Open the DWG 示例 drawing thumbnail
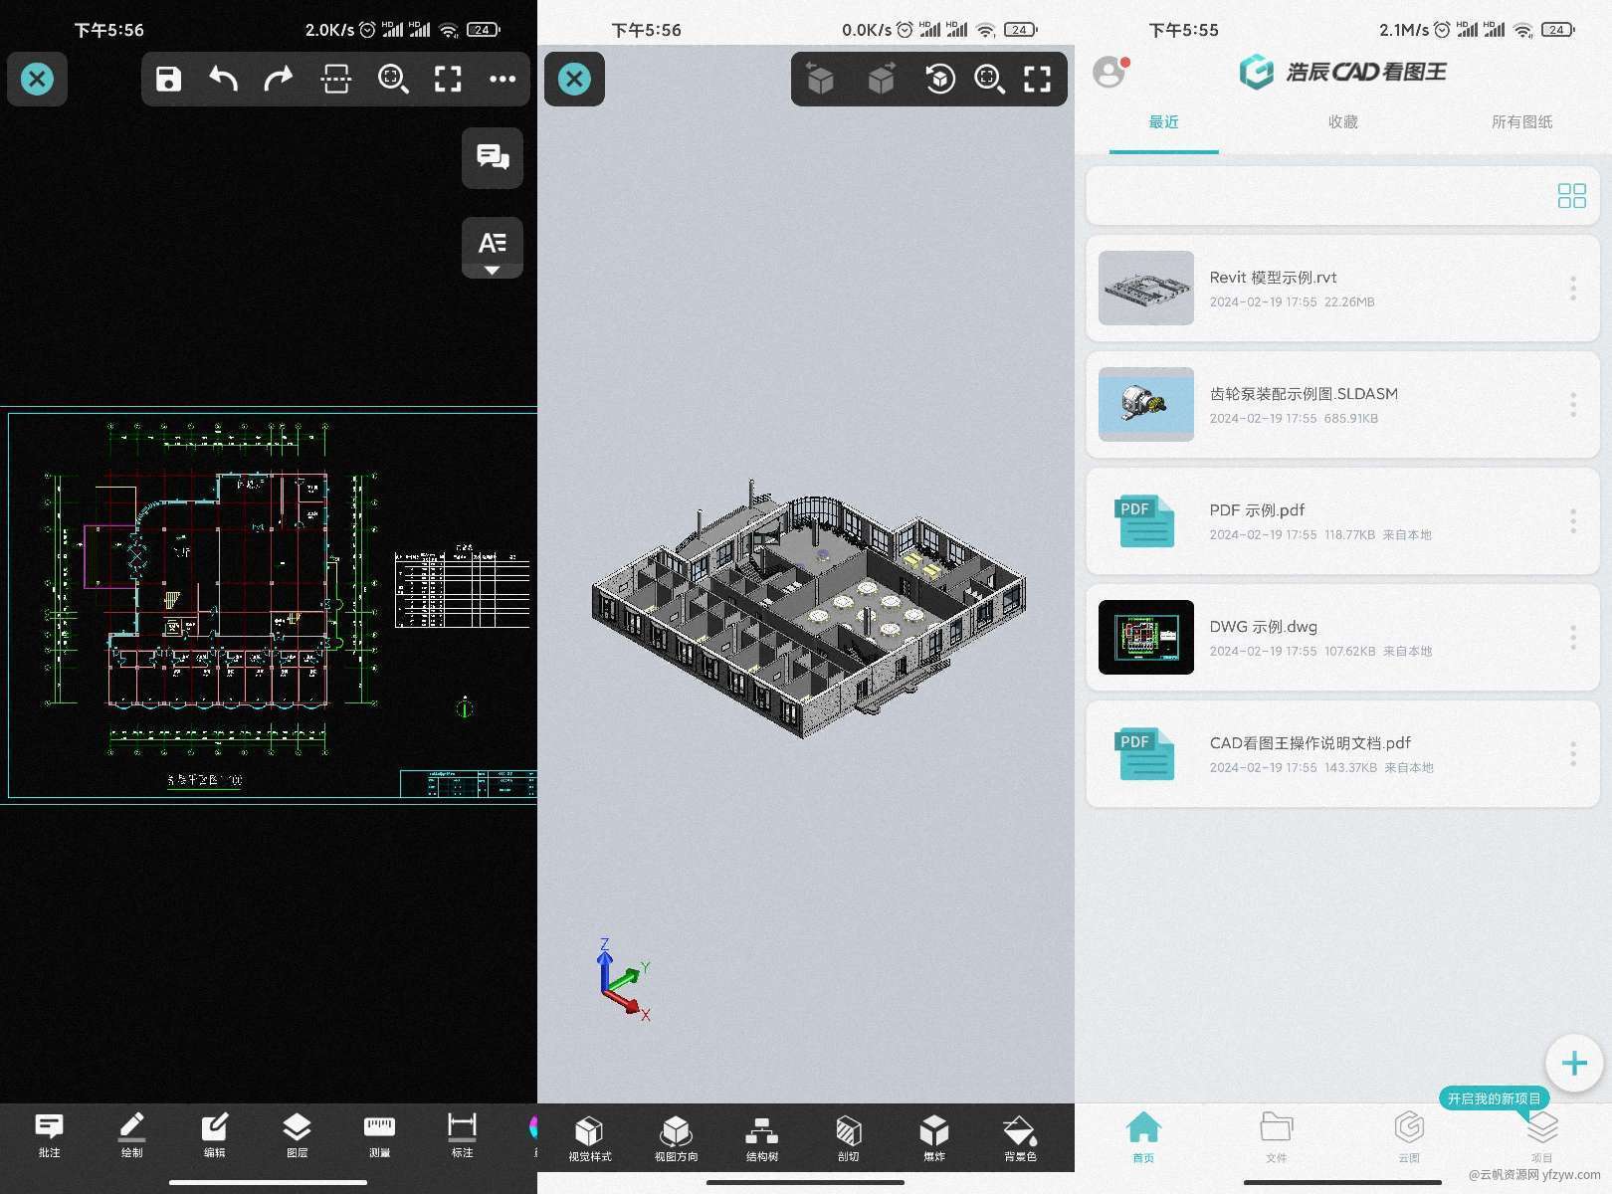1612x1194 pixels. point(1146,638)
